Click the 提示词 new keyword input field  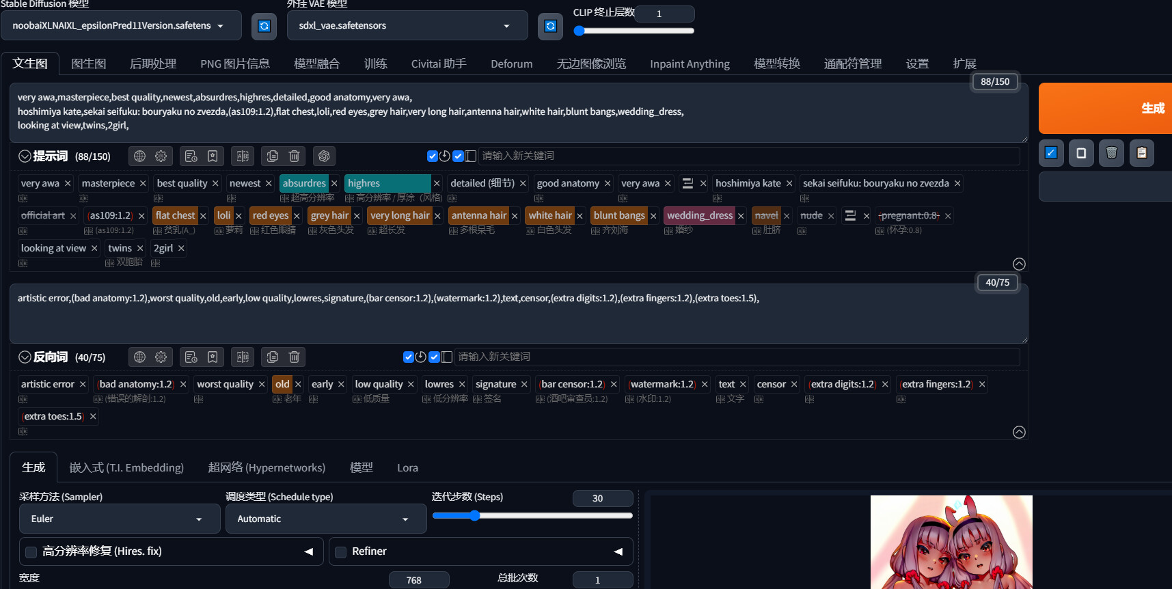pyautogui.click(x=748, y=156)
